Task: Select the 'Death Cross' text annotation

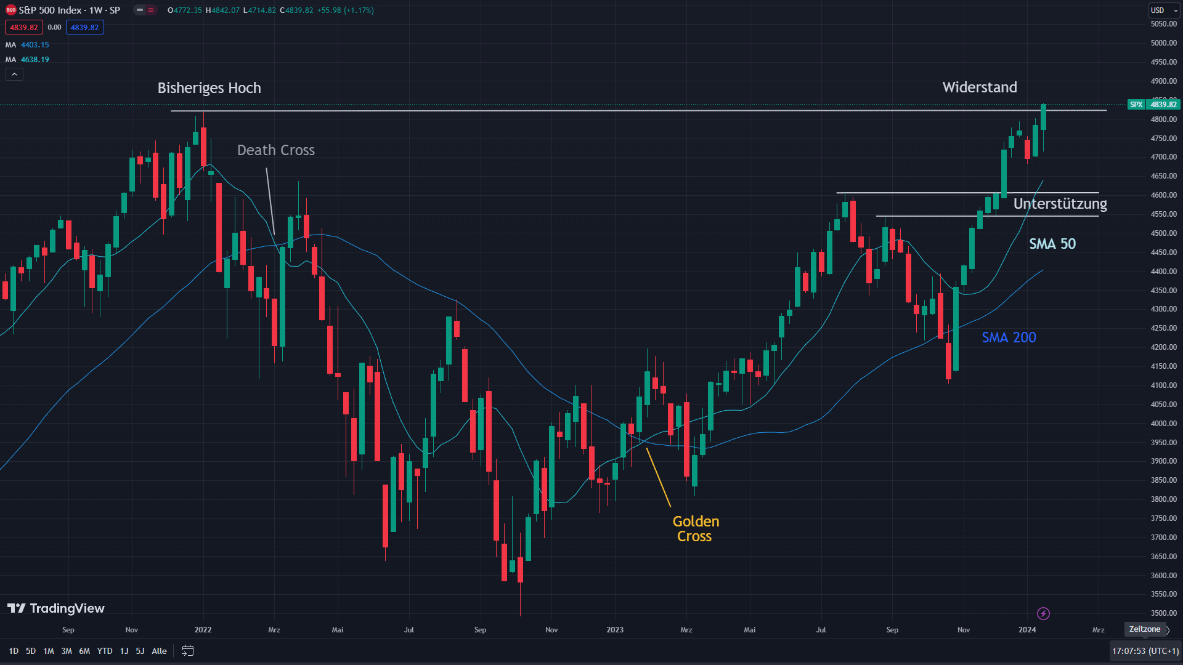Action: tap(276, 150)
